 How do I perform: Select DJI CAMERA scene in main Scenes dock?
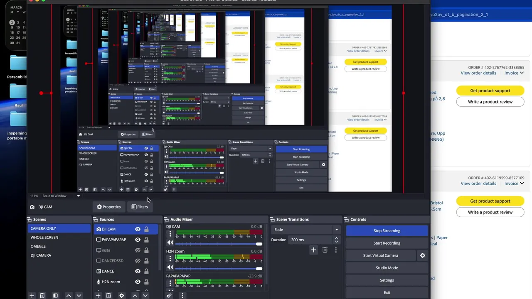[59, 255]
